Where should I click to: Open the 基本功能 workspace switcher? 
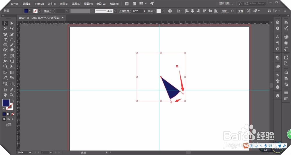coord(226,3)
